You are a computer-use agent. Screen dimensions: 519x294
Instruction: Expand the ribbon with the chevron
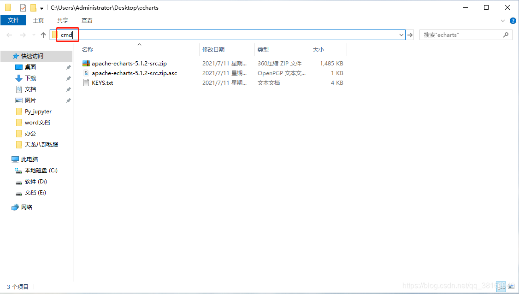[x=503, y=21]
